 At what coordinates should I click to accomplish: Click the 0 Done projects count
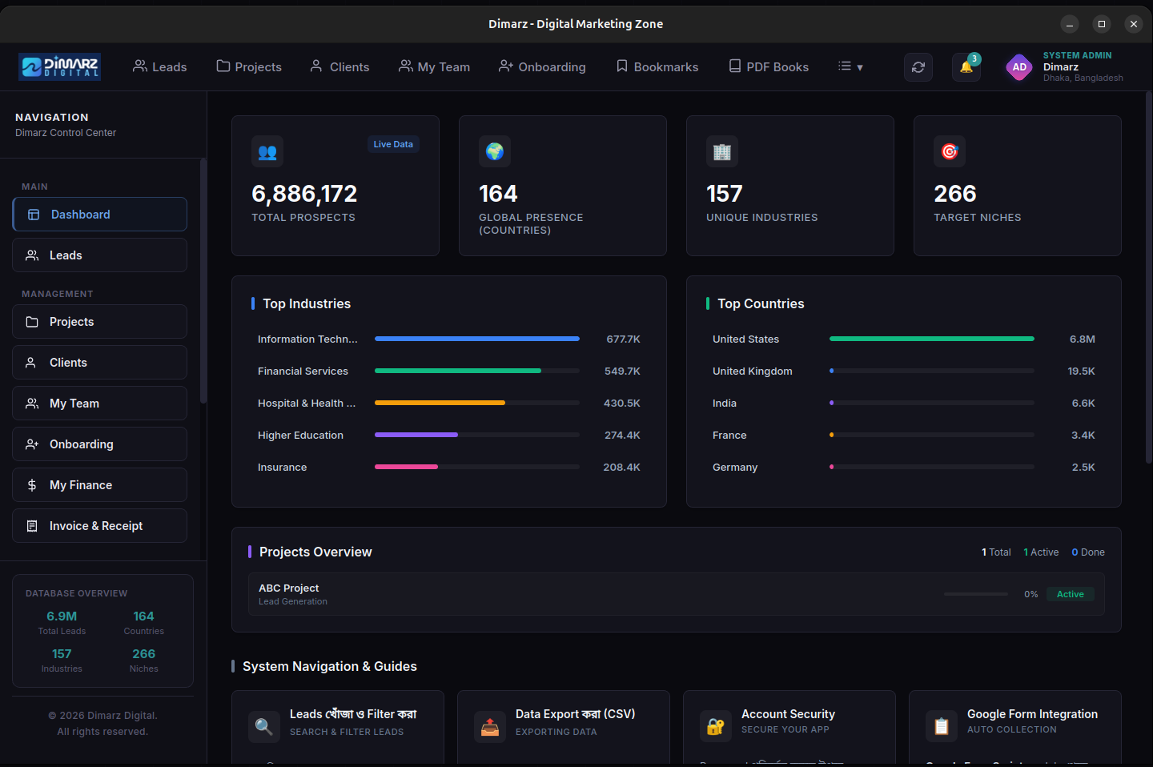click(1088, 552)
